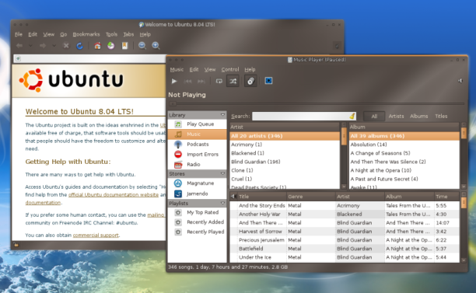Open View menu in Music Player
The height and width of the screenshot is (293, 476).
pyautogui.click(x=210, y=69)
